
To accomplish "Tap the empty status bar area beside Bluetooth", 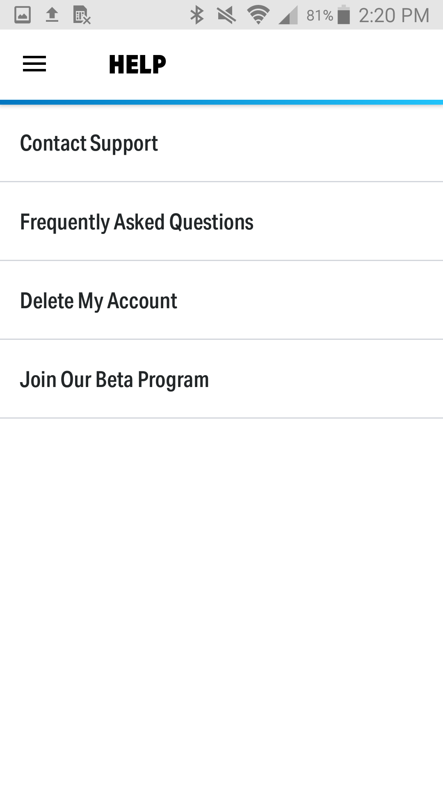I will (x=139, y=15).
